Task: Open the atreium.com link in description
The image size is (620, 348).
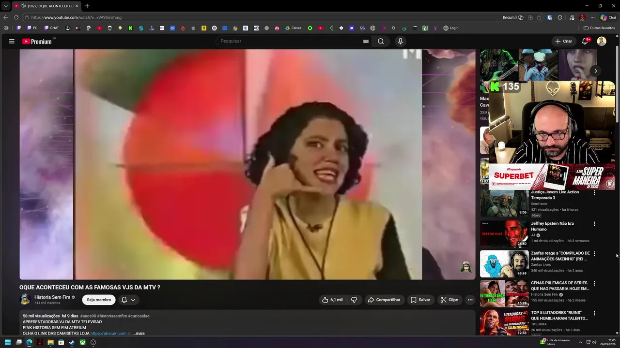Action: point(110,333)
